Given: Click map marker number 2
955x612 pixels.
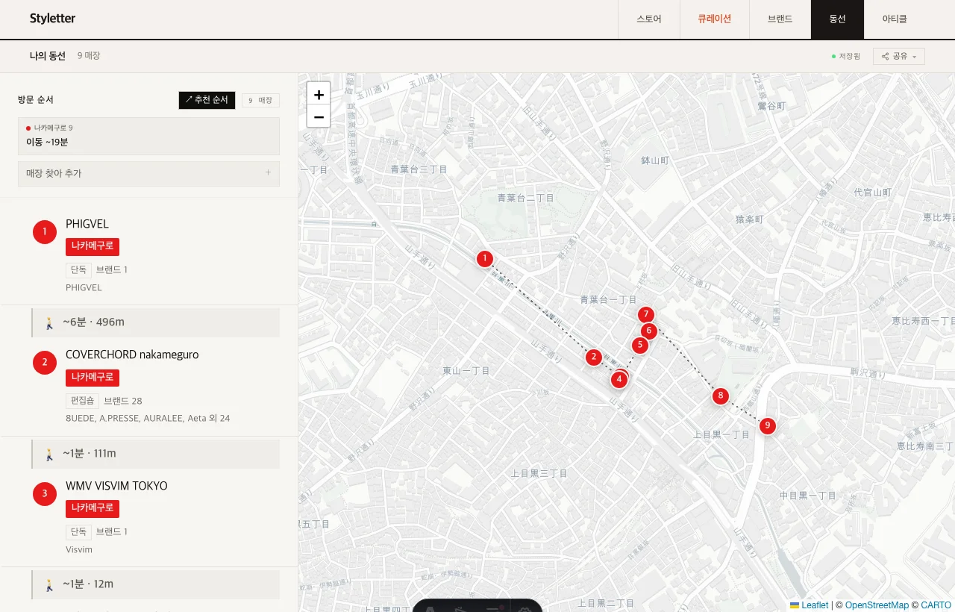Looking at the screenshot, I should (x=594, y=357).
